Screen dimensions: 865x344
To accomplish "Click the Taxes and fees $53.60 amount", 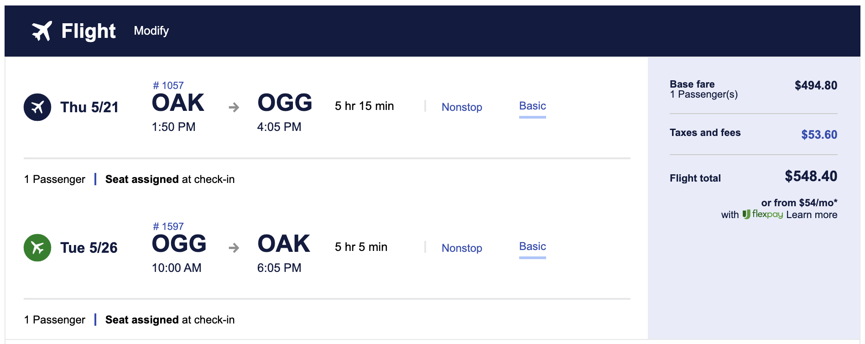I will pos(819,135).
